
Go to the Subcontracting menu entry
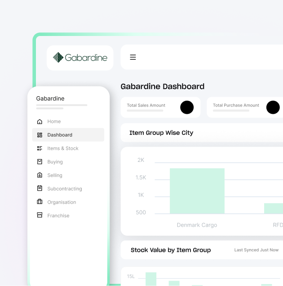click(68, 188)
